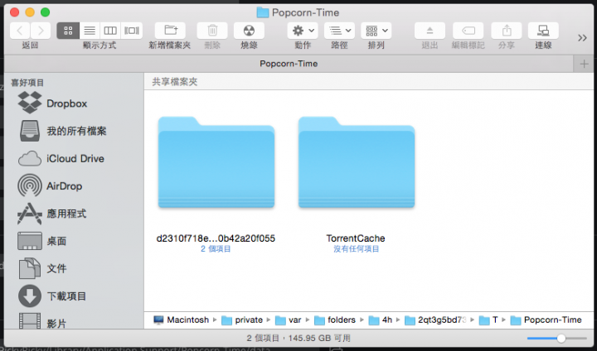The image size is (597, 351).
Task: Click the d2310f718e...0b42a20f055 folder name
Action: 216,238
